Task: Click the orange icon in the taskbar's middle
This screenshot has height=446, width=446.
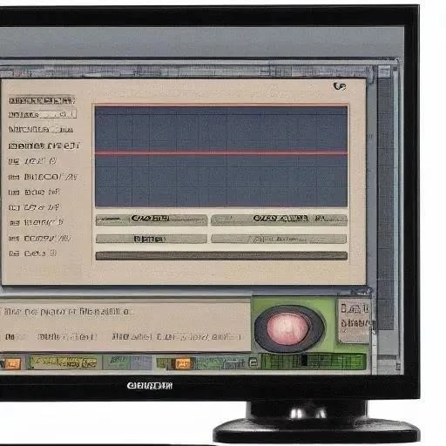Action: tap(182, 363)
